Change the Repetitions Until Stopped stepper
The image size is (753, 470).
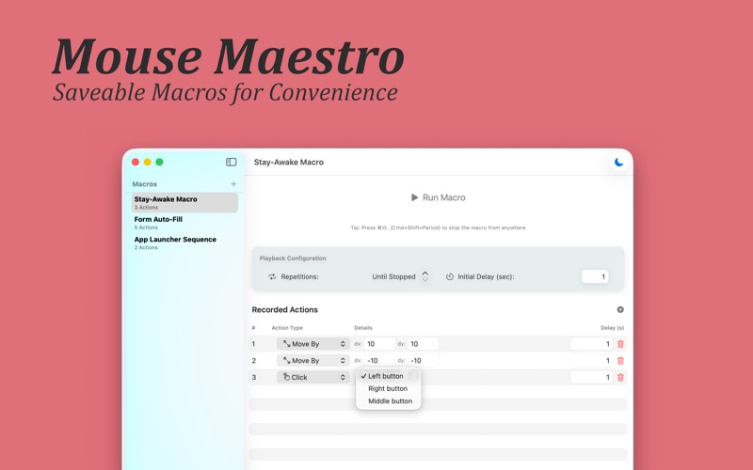point(425,276)
